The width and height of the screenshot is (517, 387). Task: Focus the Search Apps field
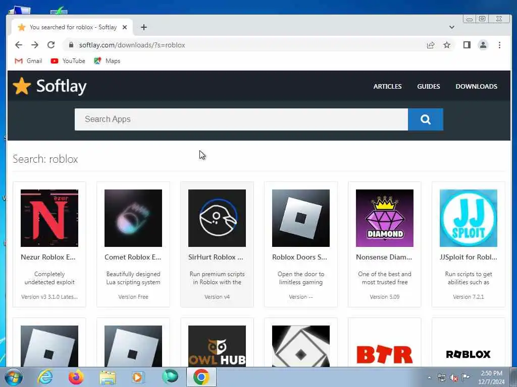pos(241,119)
